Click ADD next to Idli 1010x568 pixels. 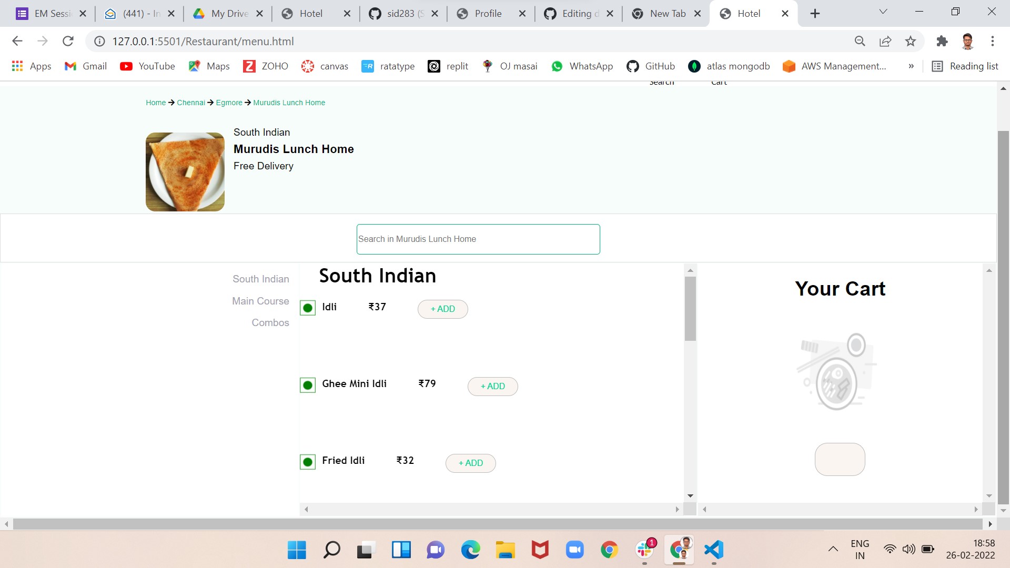point(442,309)
